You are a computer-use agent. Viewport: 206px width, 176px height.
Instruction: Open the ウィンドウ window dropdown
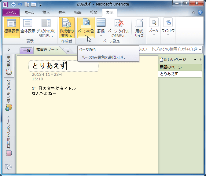tap(168, 27)
